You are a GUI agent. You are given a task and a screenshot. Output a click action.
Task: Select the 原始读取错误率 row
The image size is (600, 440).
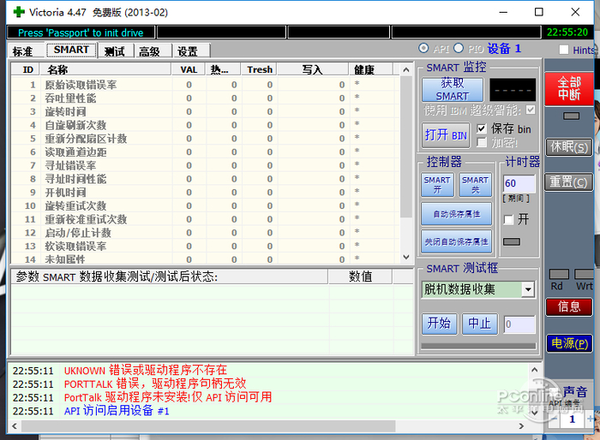[205, 85]
